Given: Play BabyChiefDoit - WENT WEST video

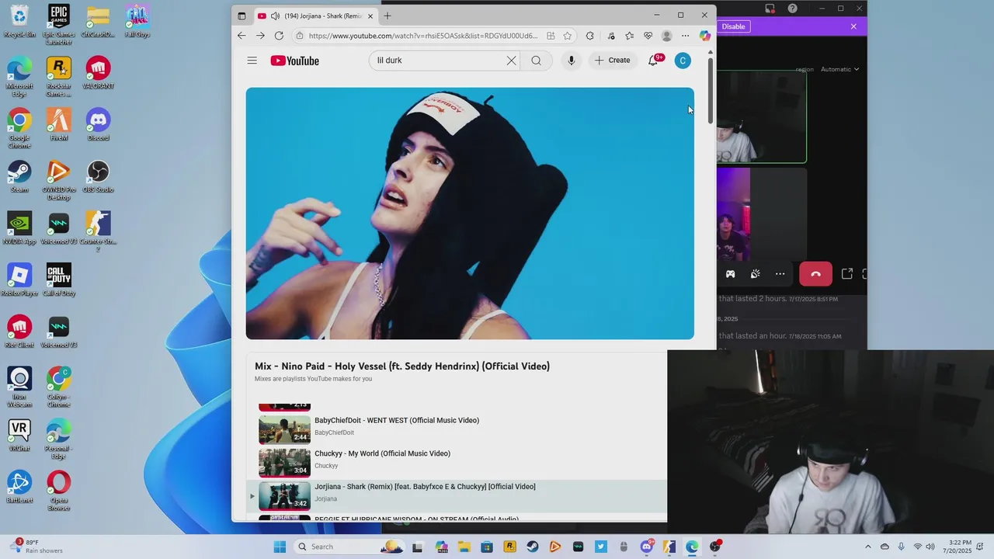Looking at the screenshot, I should (397, 420).
